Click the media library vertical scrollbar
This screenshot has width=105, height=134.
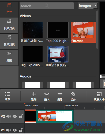click(97, 30)
